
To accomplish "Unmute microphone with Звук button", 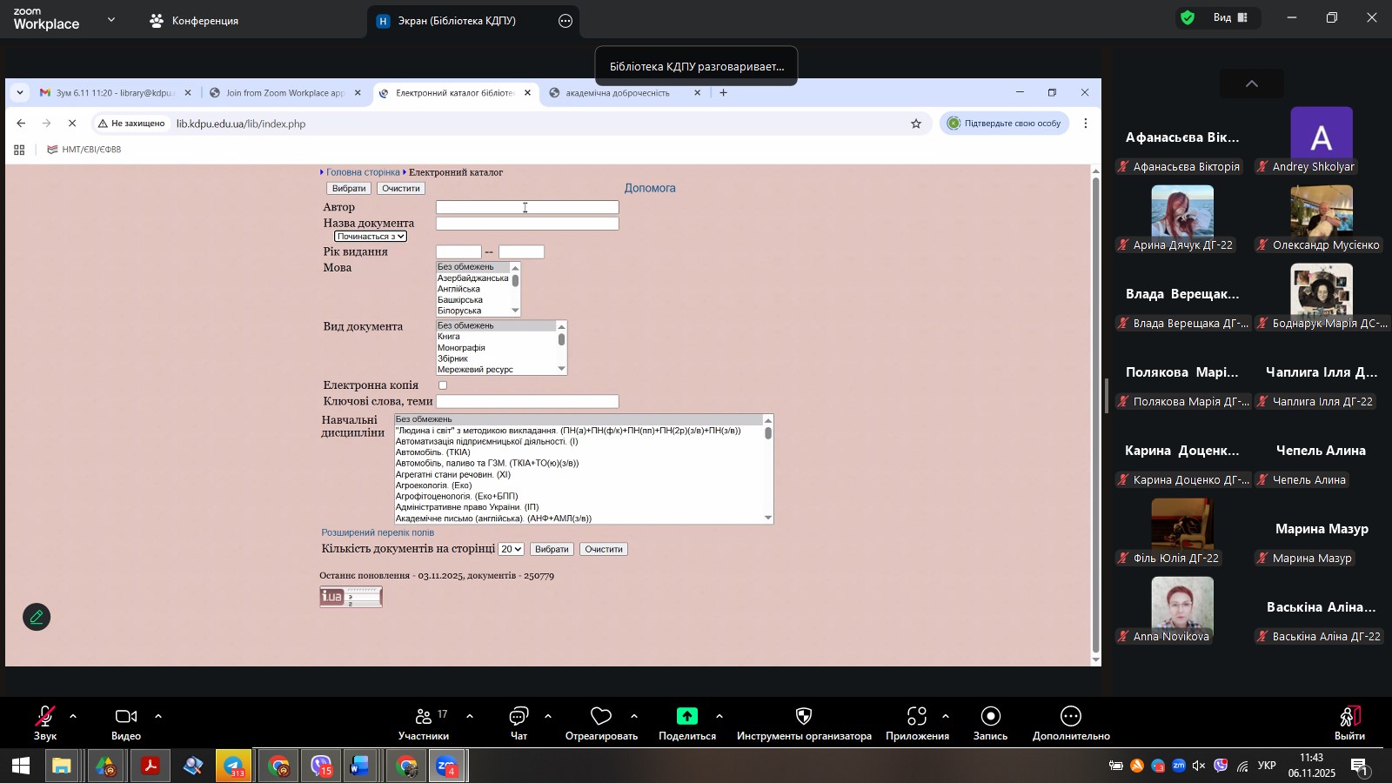I will pyautogui.click(x=44, y=717).
